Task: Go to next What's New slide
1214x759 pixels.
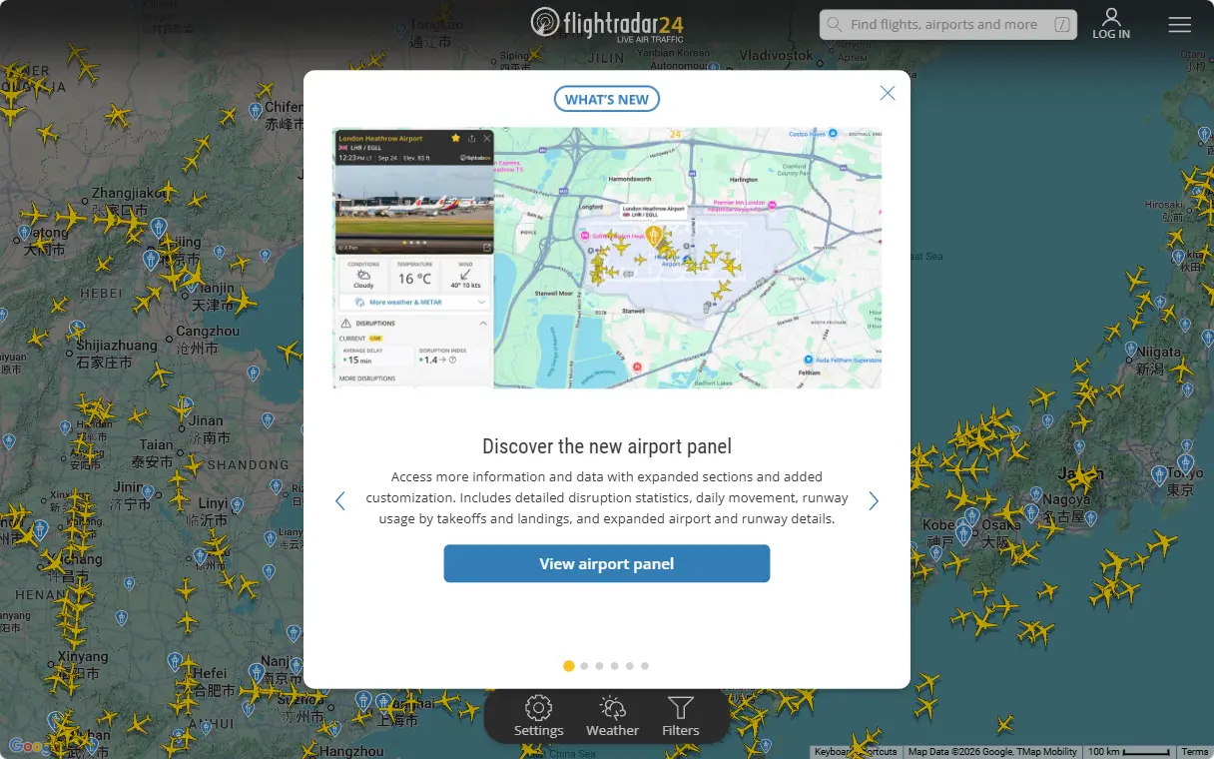Action: (x=874, y=500)
